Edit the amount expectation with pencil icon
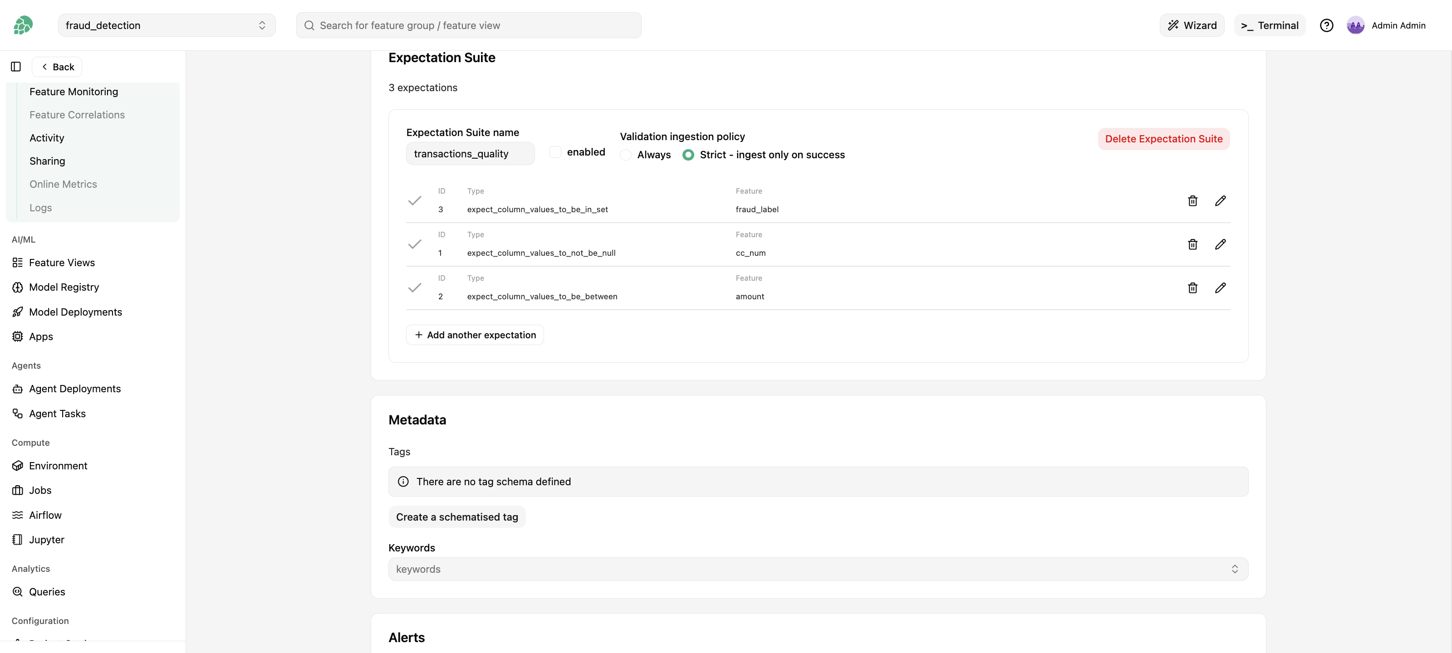1452x653 pixels. click(x=1220, y=288)
